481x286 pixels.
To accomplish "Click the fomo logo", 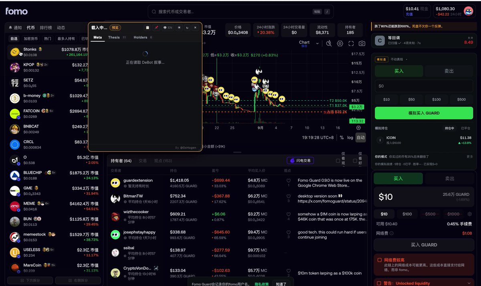I will pos(16,11).
